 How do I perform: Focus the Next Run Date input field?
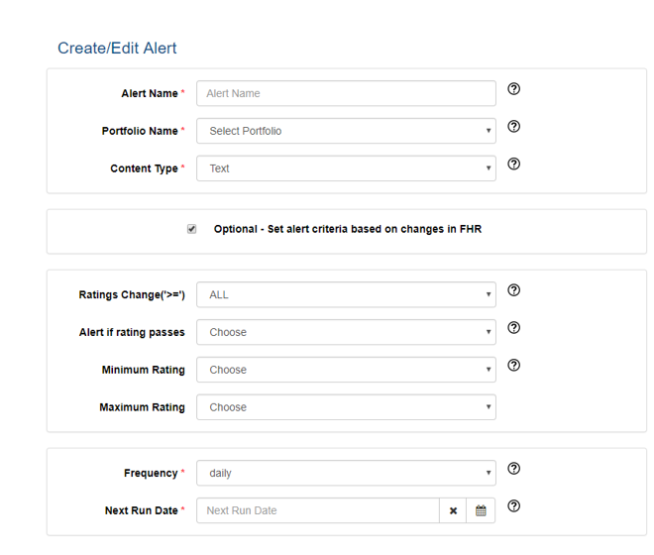coord(318,510)
